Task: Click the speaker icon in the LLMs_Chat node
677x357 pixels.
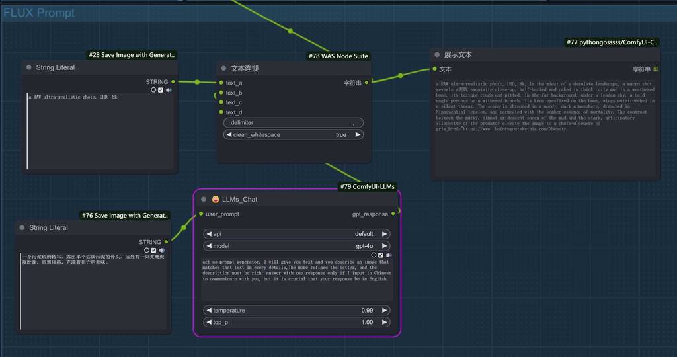Action: tap(389, 255)
